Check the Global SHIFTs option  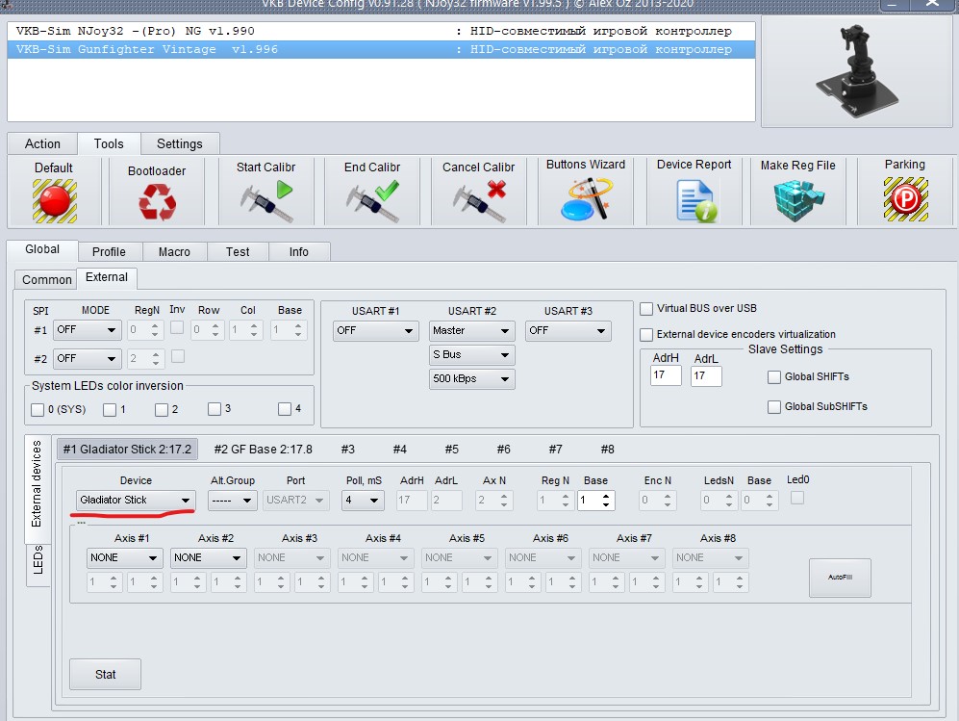coord(774,377)
